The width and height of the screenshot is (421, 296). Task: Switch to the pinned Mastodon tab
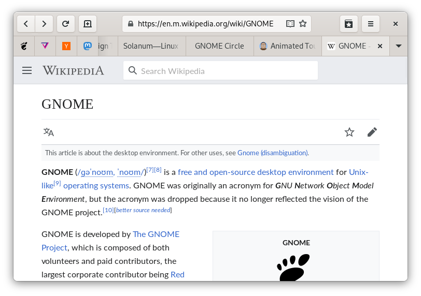point(88,46)
